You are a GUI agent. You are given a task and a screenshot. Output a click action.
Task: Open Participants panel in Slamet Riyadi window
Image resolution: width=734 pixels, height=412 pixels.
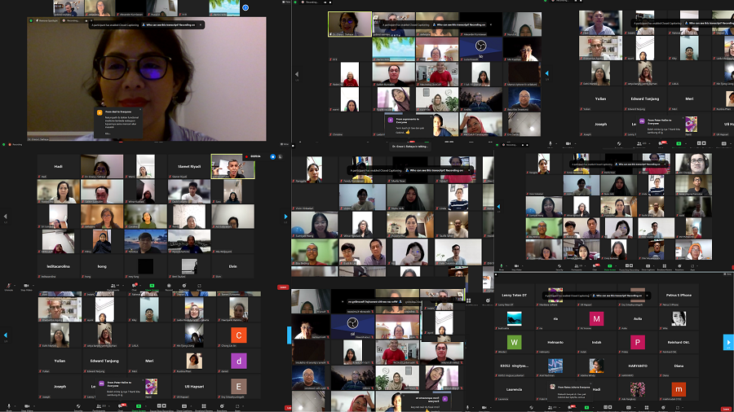coord(113,286)
